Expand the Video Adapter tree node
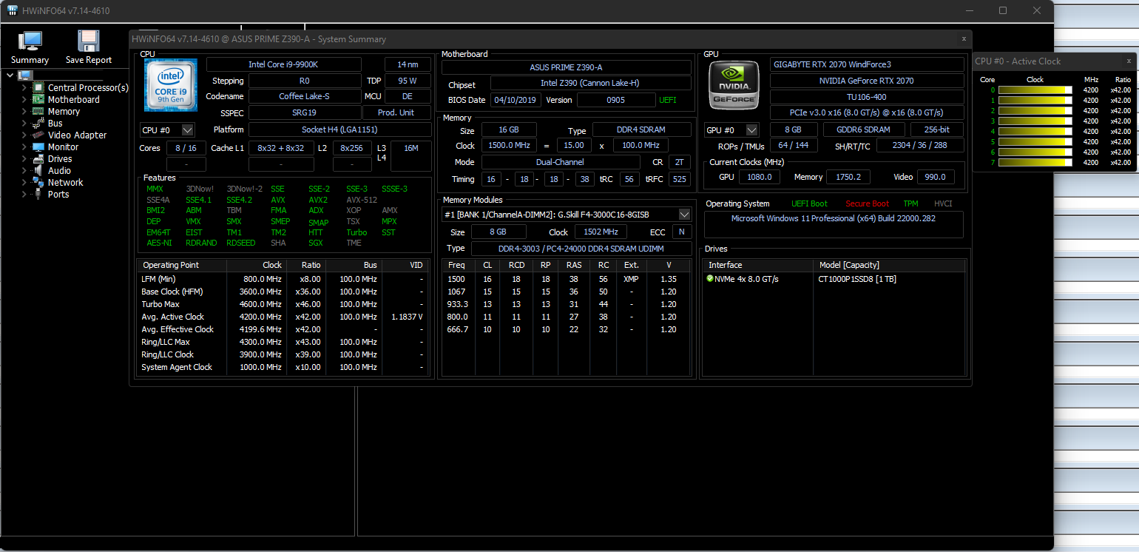 pos(24,135)
